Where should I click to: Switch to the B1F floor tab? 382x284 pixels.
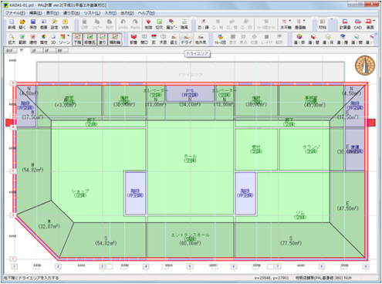point(10,51)
